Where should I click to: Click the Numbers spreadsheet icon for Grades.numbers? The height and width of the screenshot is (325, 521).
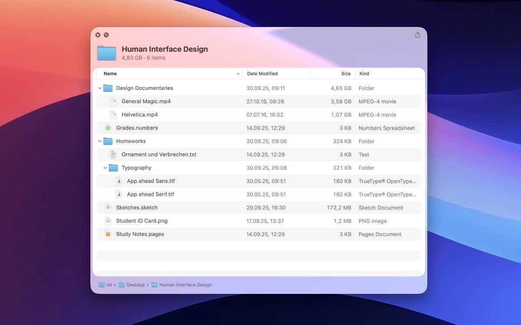click(107, 128)
